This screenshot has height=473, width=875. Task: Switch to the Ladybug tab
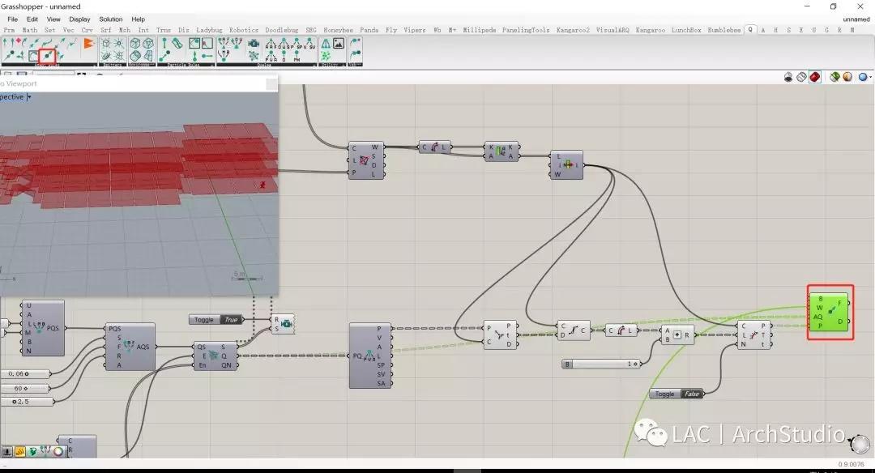[209, 30]
